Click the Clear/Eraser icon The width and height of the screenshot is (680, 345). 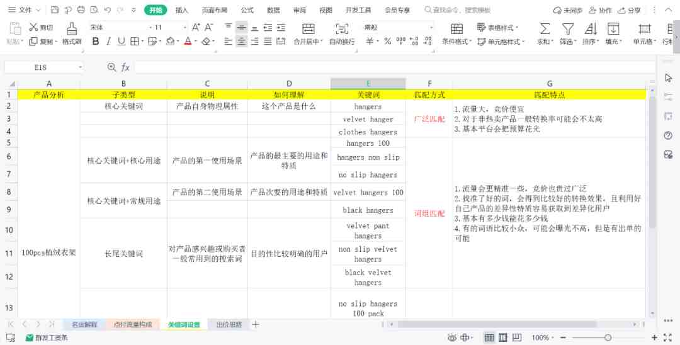[x=206, y=41]
